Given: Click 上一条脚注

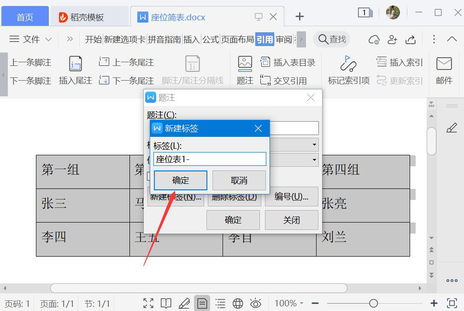Looking at the screenshot, I should point(30,63).
